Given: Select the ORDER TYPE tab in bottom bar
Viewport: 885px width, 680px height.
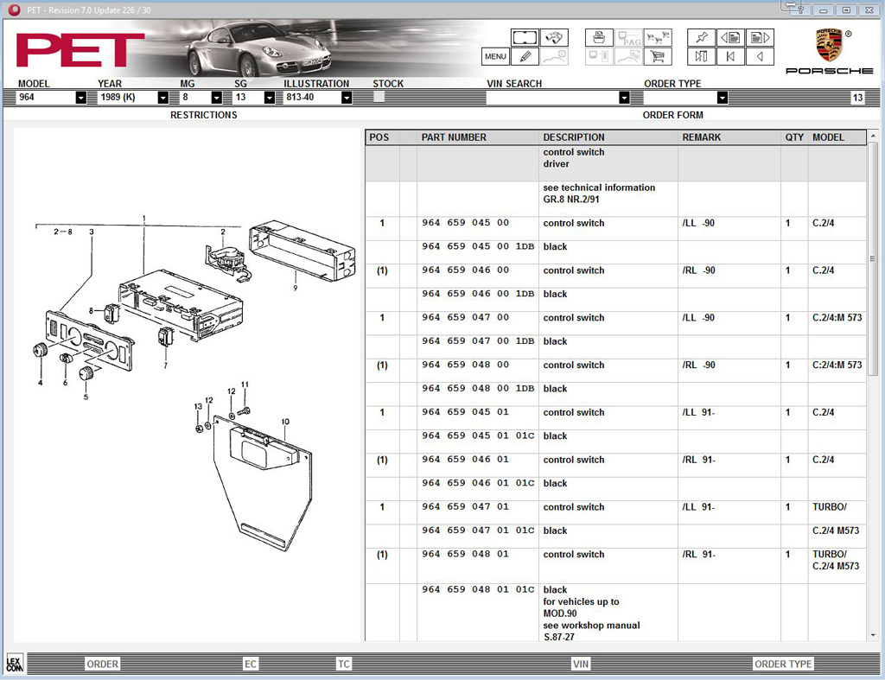Looking at the screenshot, I should point(783,664).
